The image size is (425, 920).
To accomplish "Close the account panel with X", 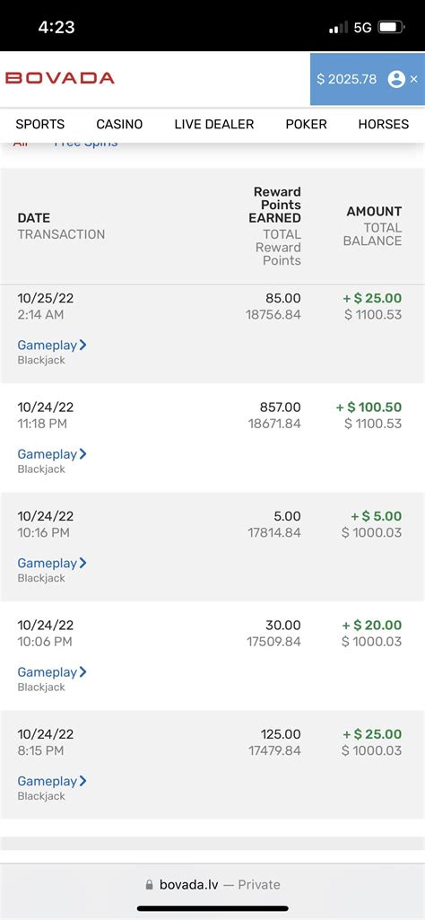I will pos(414,79).
